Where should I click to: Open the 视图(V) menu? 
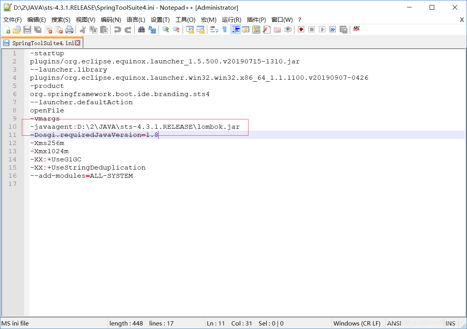click(85, 19)
